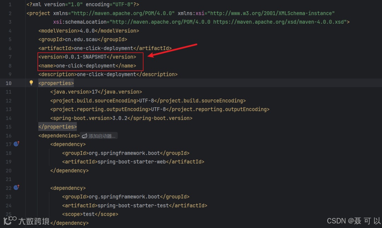The image size is (382, 228).
Task: Click the description text on line 9
Action: pyautogui.click(x=106, y=74)
